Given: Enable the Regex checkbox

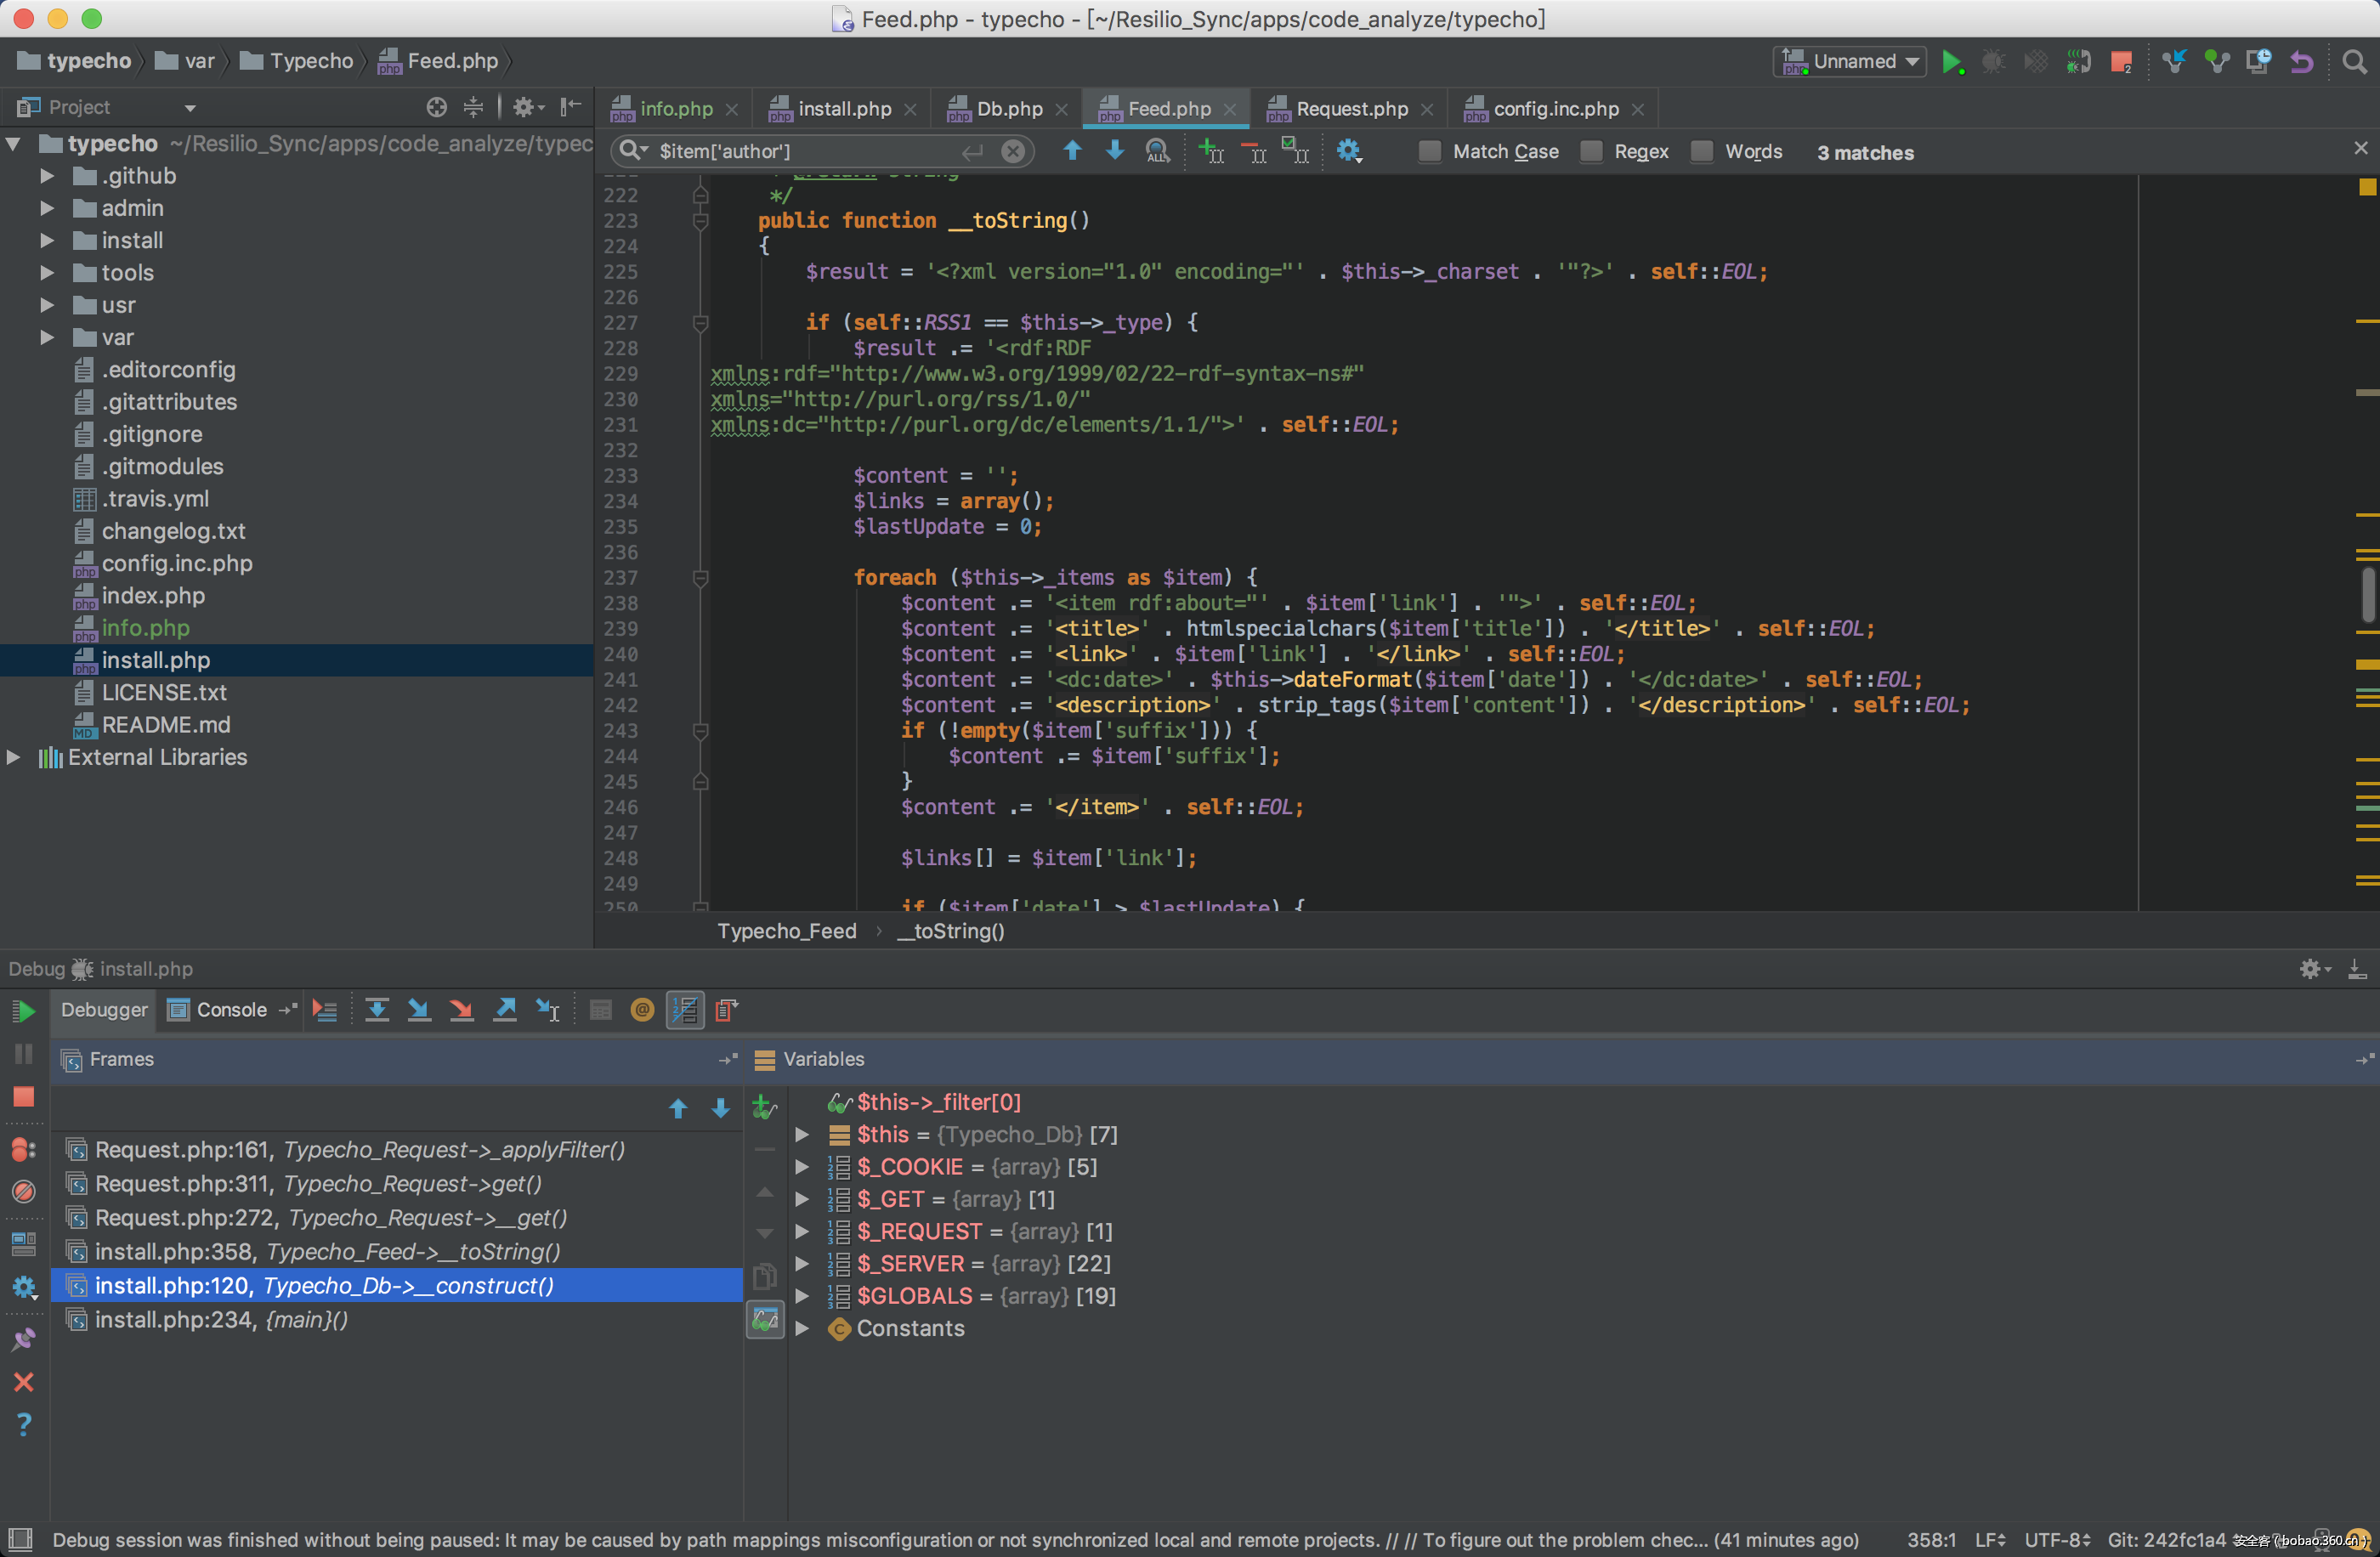Looking at the screenshot, I should coord(1591,152).
